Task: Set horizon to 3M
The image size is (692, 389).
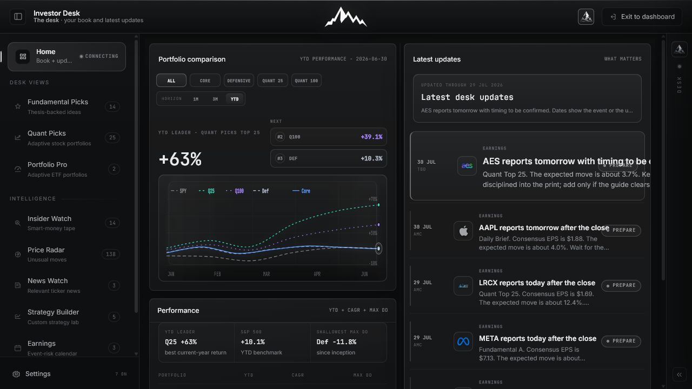Action: tap(215, 99)
